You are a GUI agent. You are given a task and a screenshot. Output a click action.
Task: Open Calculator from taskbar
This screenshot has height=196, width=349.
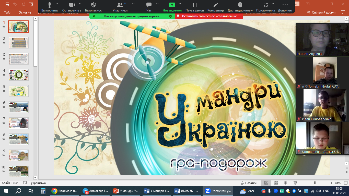43,191
